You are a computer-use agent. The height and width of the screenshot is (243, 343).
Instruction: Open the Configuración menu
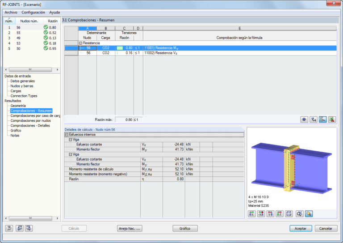point(33,12)
